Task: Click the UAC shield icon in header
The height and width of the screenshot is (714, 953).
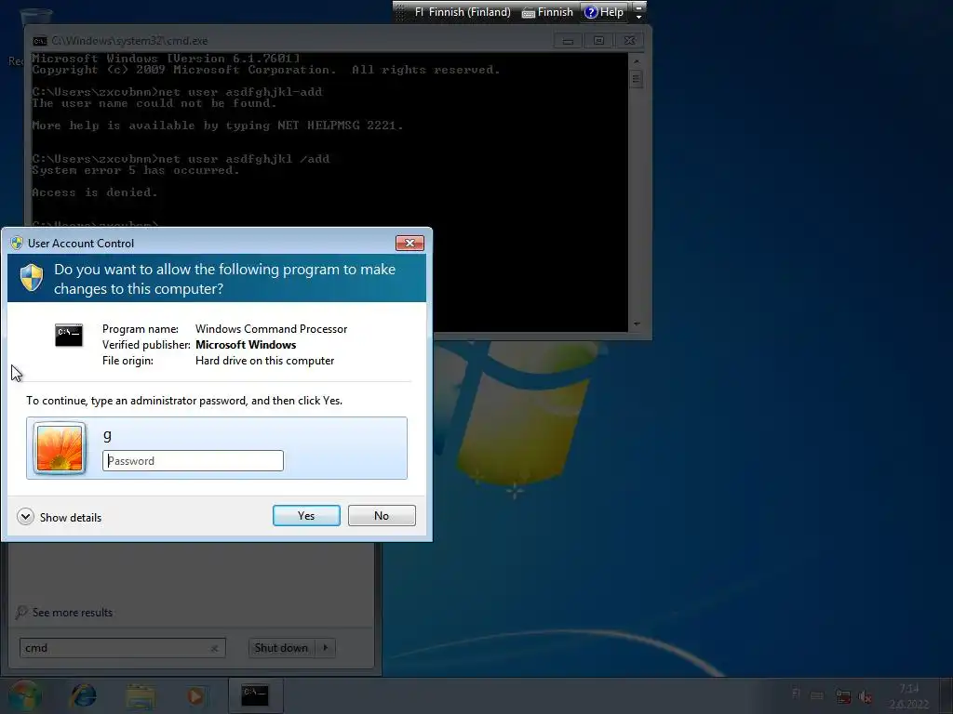Action: click(32, 277)
